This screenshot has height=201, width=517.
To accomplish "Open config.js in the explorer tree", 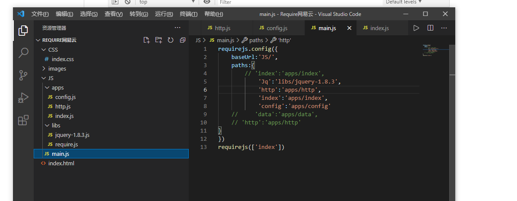I will point(111,97).
